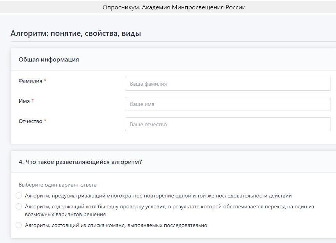The image size is (336, 243).
Task: Select radio button for repeated-actions algorithm answer
Action: (x=19, y=195)
